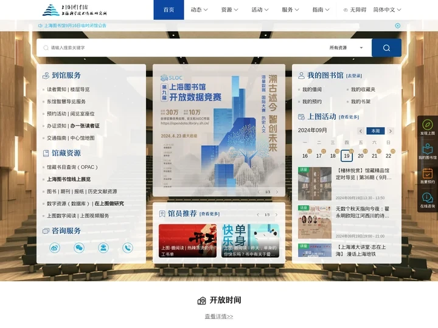The height and width of the screenshot is (328, 438).
Task: Open 馆藏书目查询（OPAC）
Action: pos(72,167)
